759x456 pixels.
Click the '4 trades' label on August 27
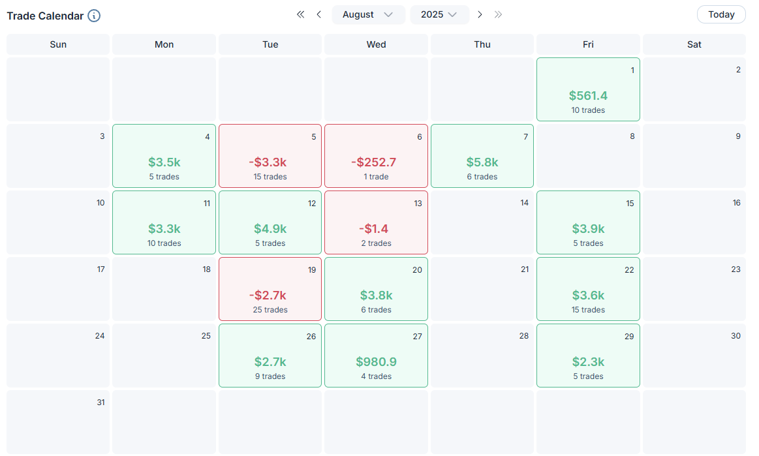pyautogui.click(x=376, y=376)
